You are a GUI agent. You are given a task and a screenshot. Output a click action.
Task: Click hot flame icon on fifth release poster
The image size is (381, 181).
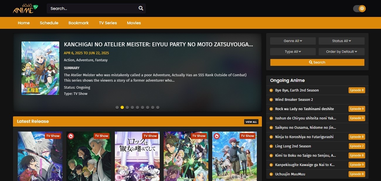pyautogui.click(x=216, y=136)
